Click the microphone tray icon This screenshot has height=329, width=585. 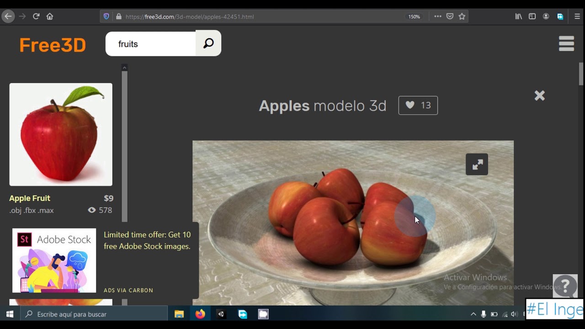coord(484,314)
